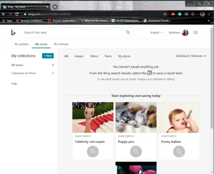The width and height of the screenshot is (214, 174).
Task: Click the Celebrity red carpet title
Action: (x=89, y=142)
